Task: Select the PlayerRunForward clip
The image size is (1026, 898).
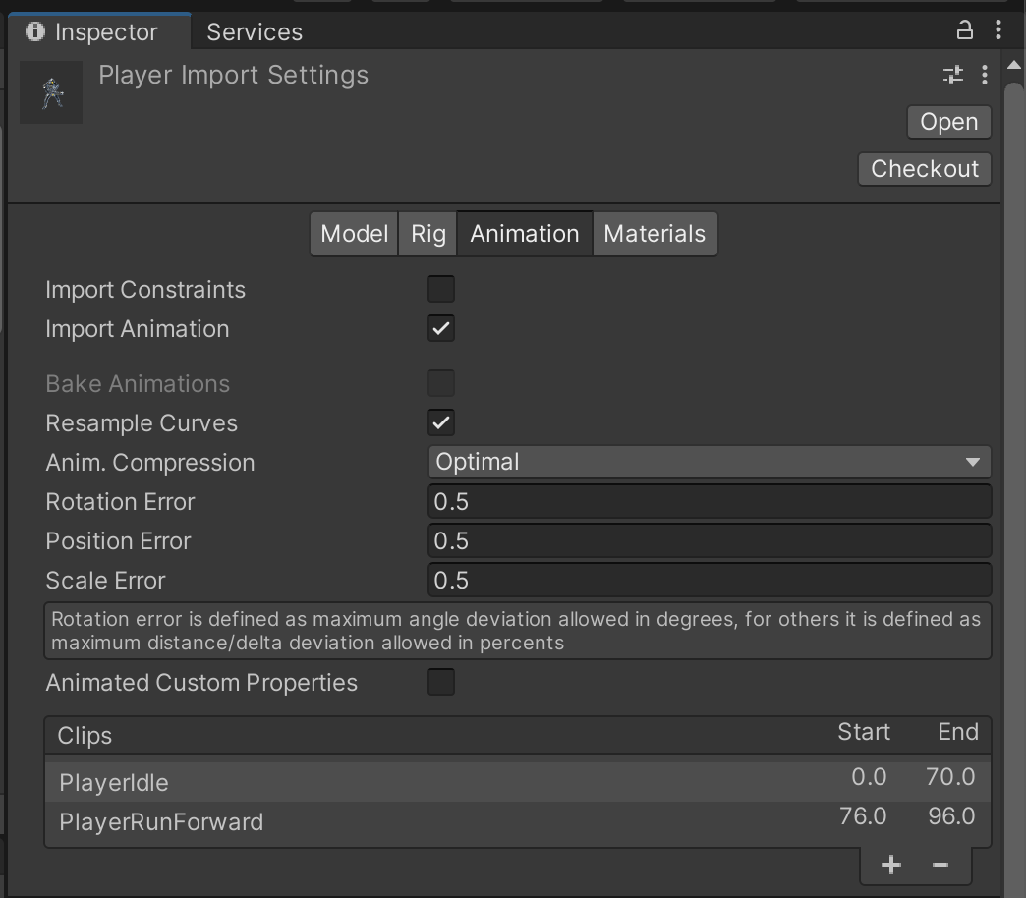Action: pos(161,822)
